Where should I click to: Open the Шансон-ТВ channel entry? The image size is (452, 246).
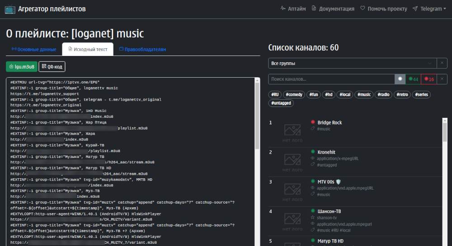(x=329, y=212)
